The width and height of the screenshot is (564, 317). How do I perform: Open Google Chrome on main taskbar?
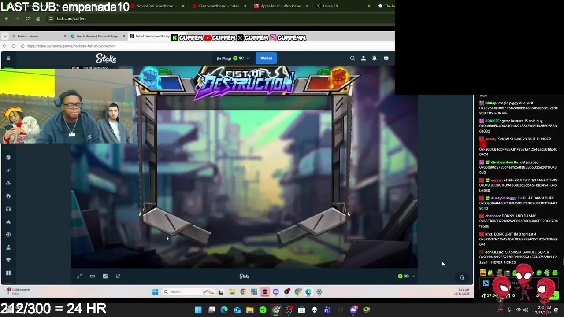tap(276, 310)
